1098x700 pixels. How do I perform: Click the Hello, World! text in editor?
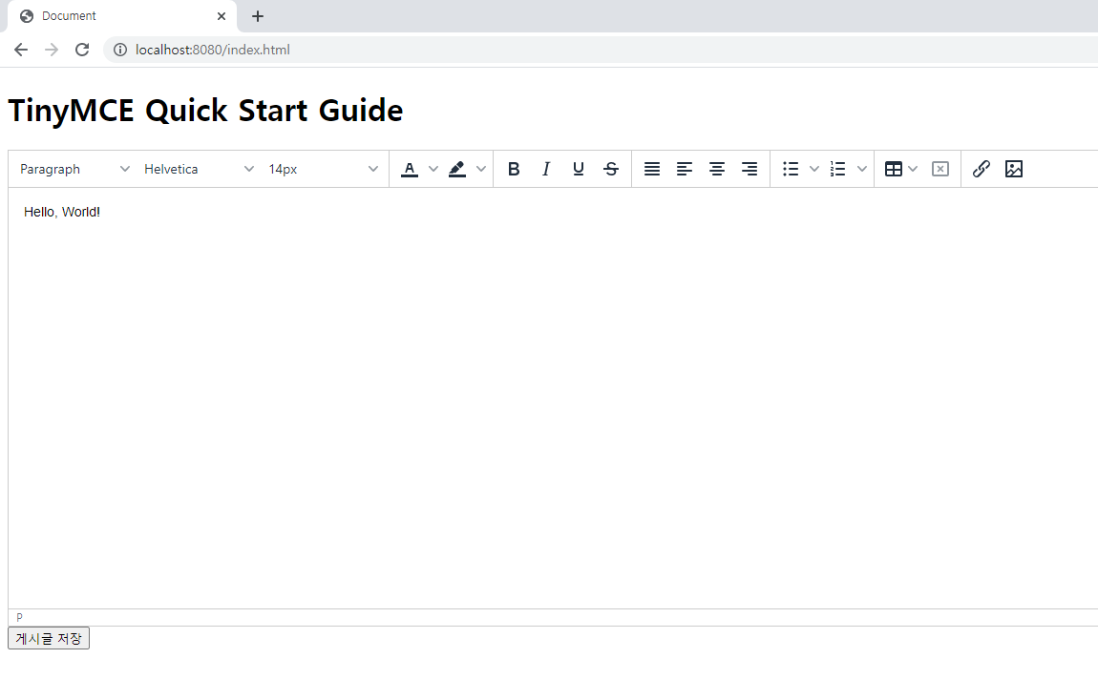(62, 212)
